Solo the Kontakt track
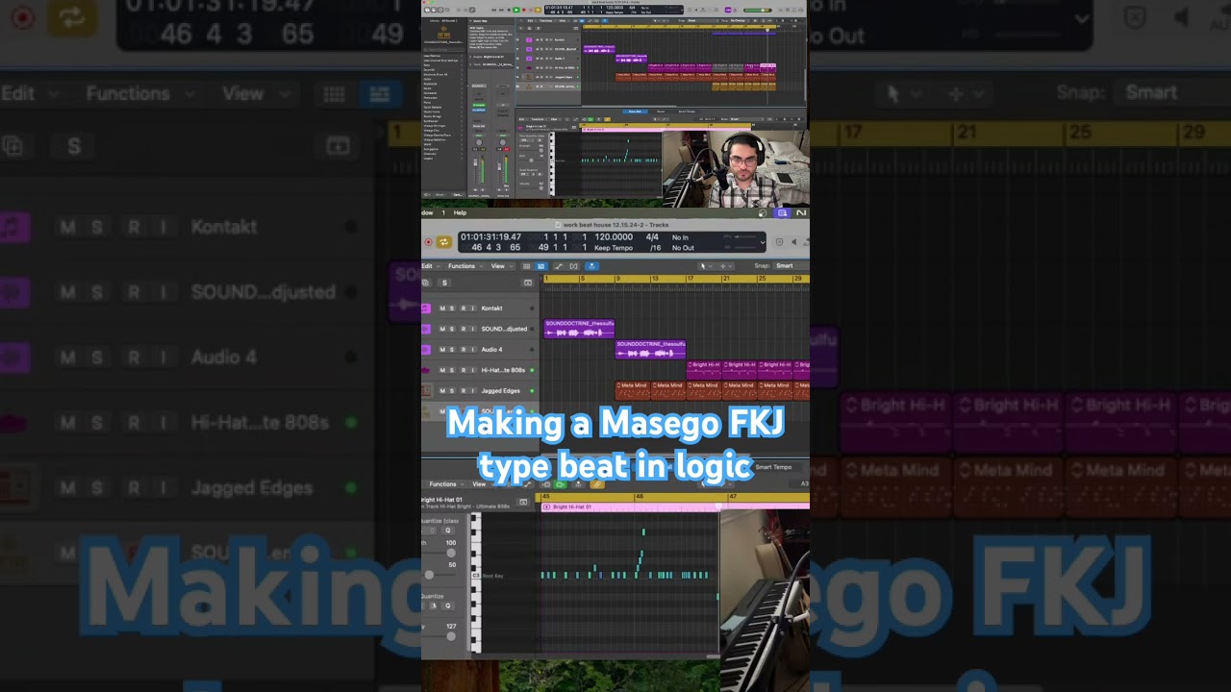The height and width of the screenshot is (692, 1231). coord(452,309)
